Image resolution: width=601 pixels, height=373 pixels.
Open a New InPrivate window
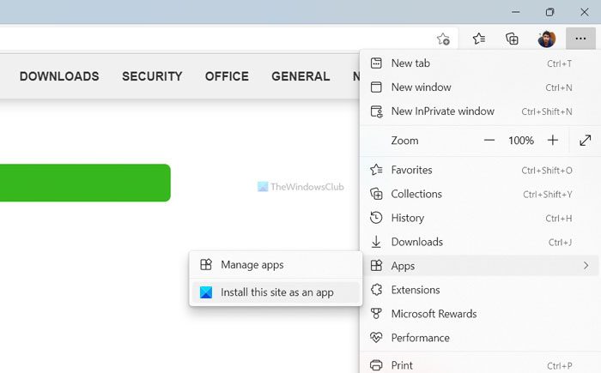[442, 111]
